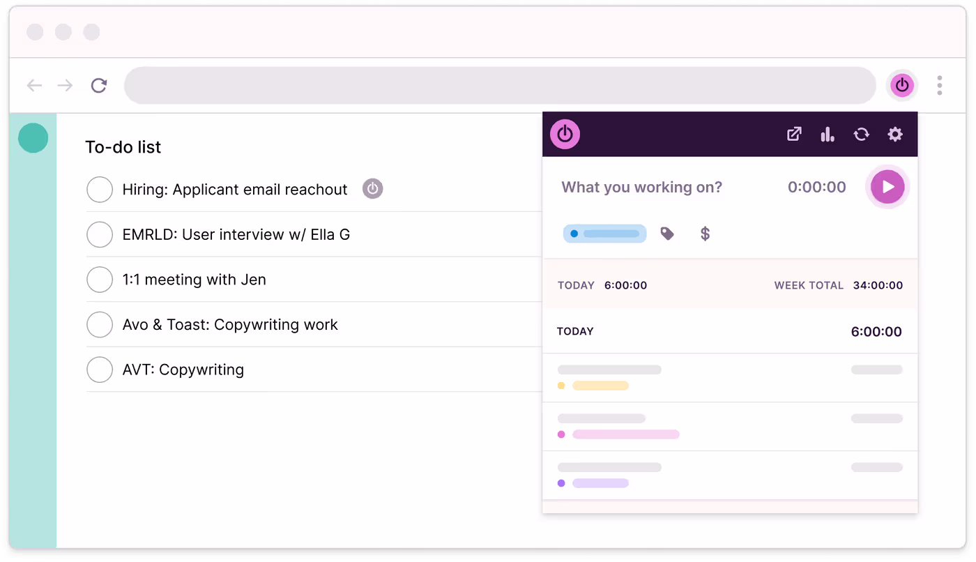976x562 pixels.
Task: Check off Hiring: Applicant email reachout
Action: point(100,190)
